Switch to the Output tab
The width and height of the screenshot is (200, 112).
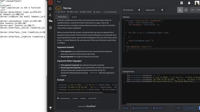(74, 17)
